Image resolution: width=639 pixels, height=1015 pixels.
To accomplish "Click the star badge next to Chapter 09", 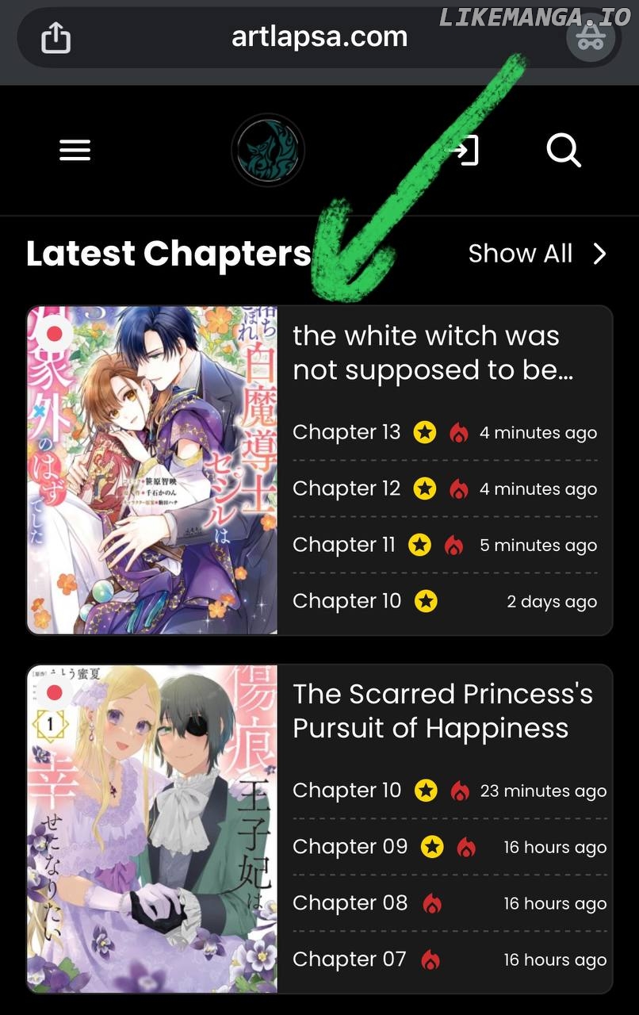I will [432, 847].
